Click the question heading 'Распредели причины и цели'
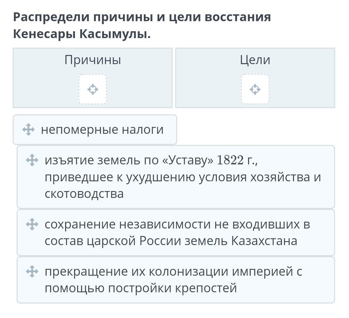 [142, 17]
